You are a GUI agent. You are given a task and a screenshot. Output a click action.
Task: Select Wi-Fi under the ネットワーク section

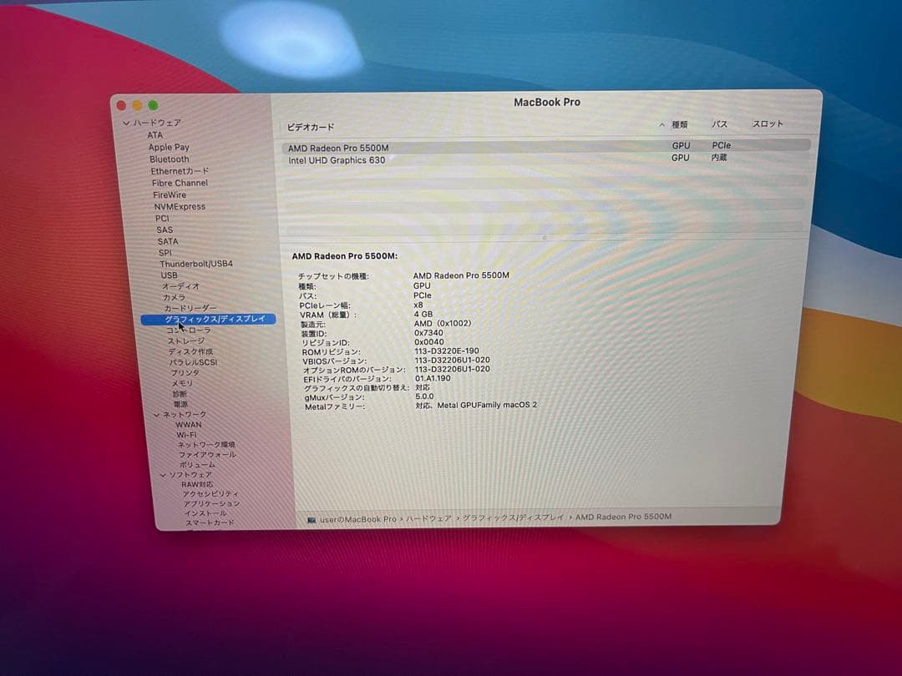click(188, 434)
